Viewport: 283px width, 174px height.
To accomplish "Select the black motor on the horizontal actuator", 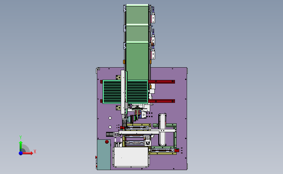I will pos(110,134).
